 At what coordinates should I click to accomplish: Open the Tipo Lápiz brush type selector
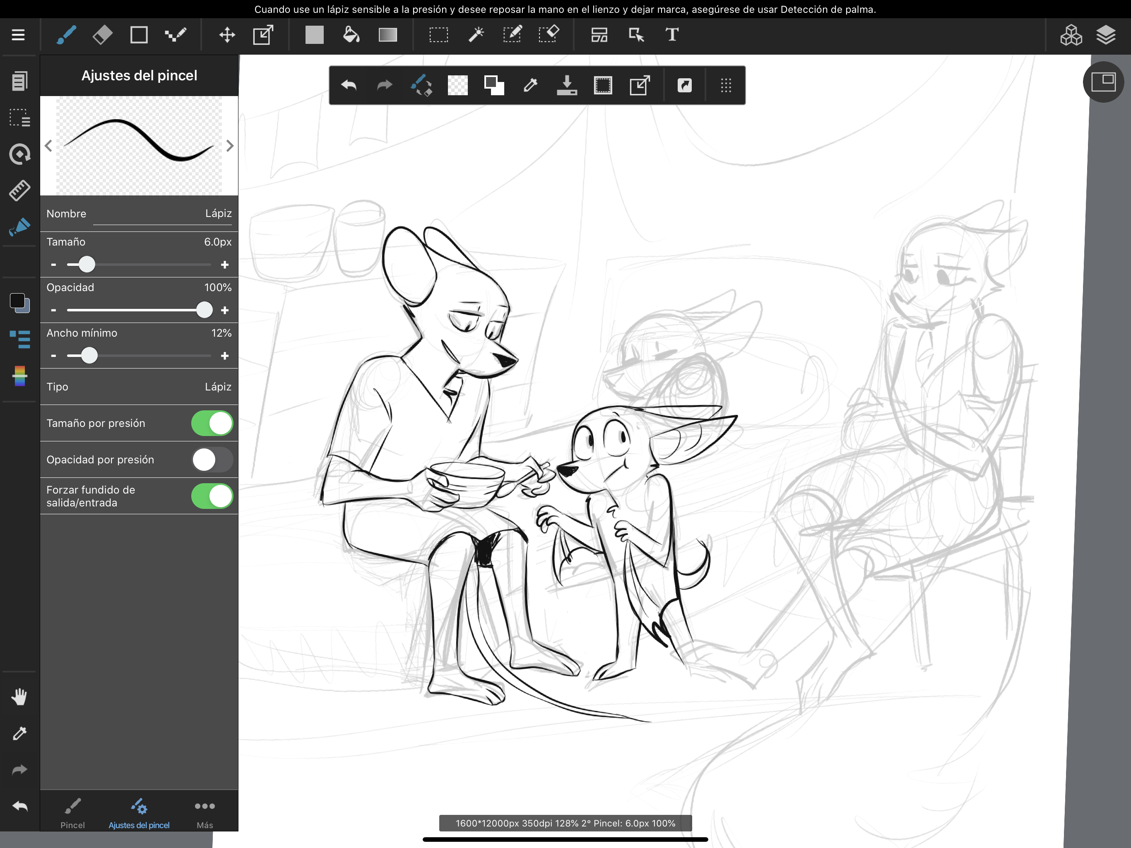(139, 387)
